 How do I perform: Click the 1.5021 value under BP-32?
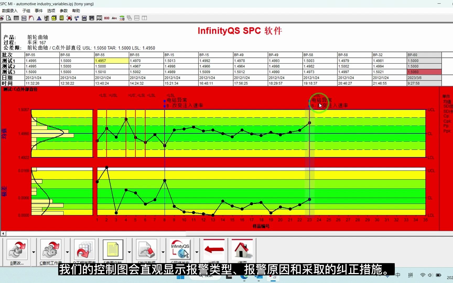pyautogui.click(x=389, y=72)
